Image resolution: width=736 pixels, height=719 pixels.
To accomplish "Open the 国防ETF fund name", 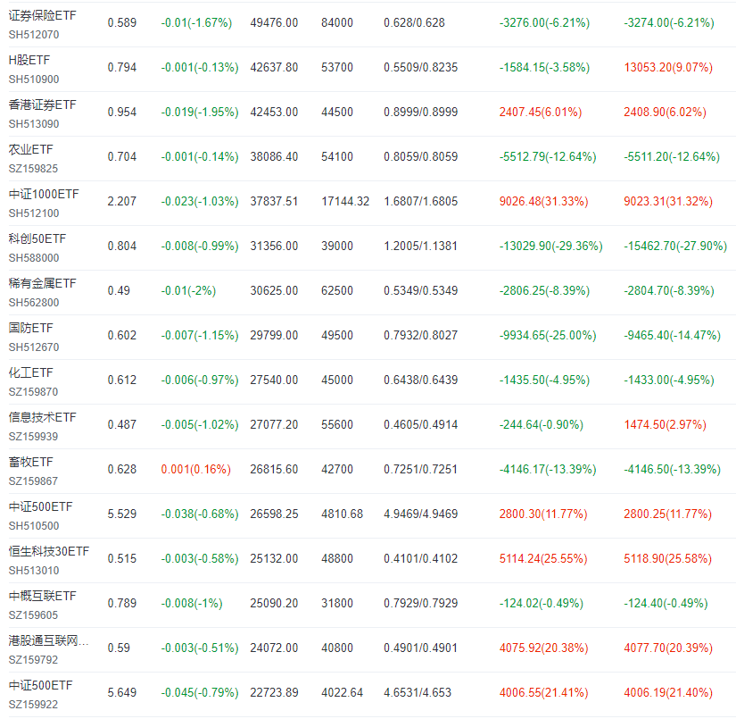I will point(31,328).
